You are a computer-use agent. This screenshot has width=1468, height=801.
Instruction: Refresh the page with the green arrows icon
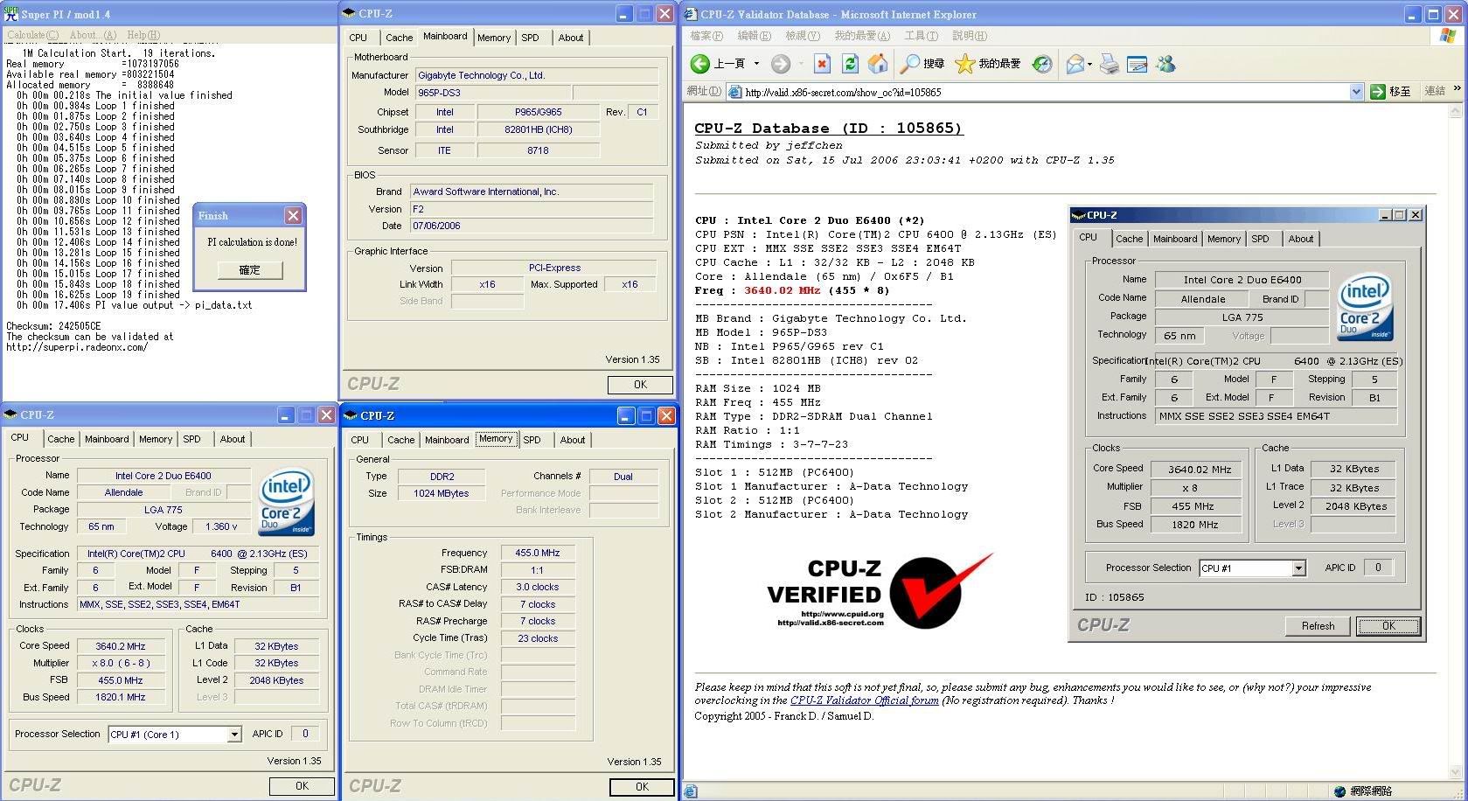tap(850, 64)
